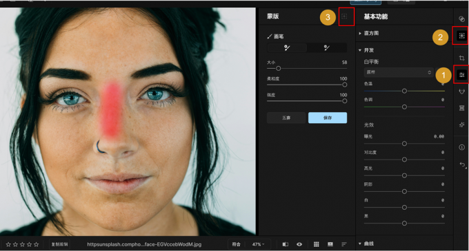Click the 基本功能 panel title

tap(376, 17)
